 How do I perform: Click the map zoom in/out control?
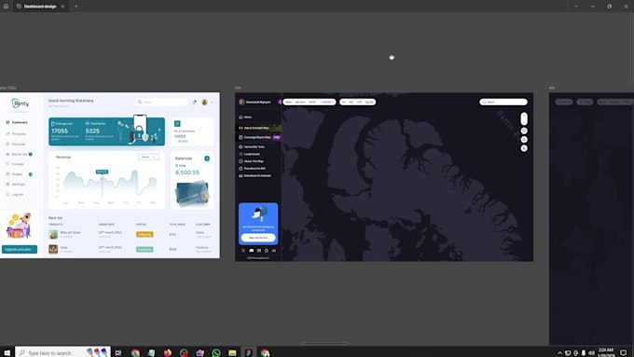pos(524,119)
